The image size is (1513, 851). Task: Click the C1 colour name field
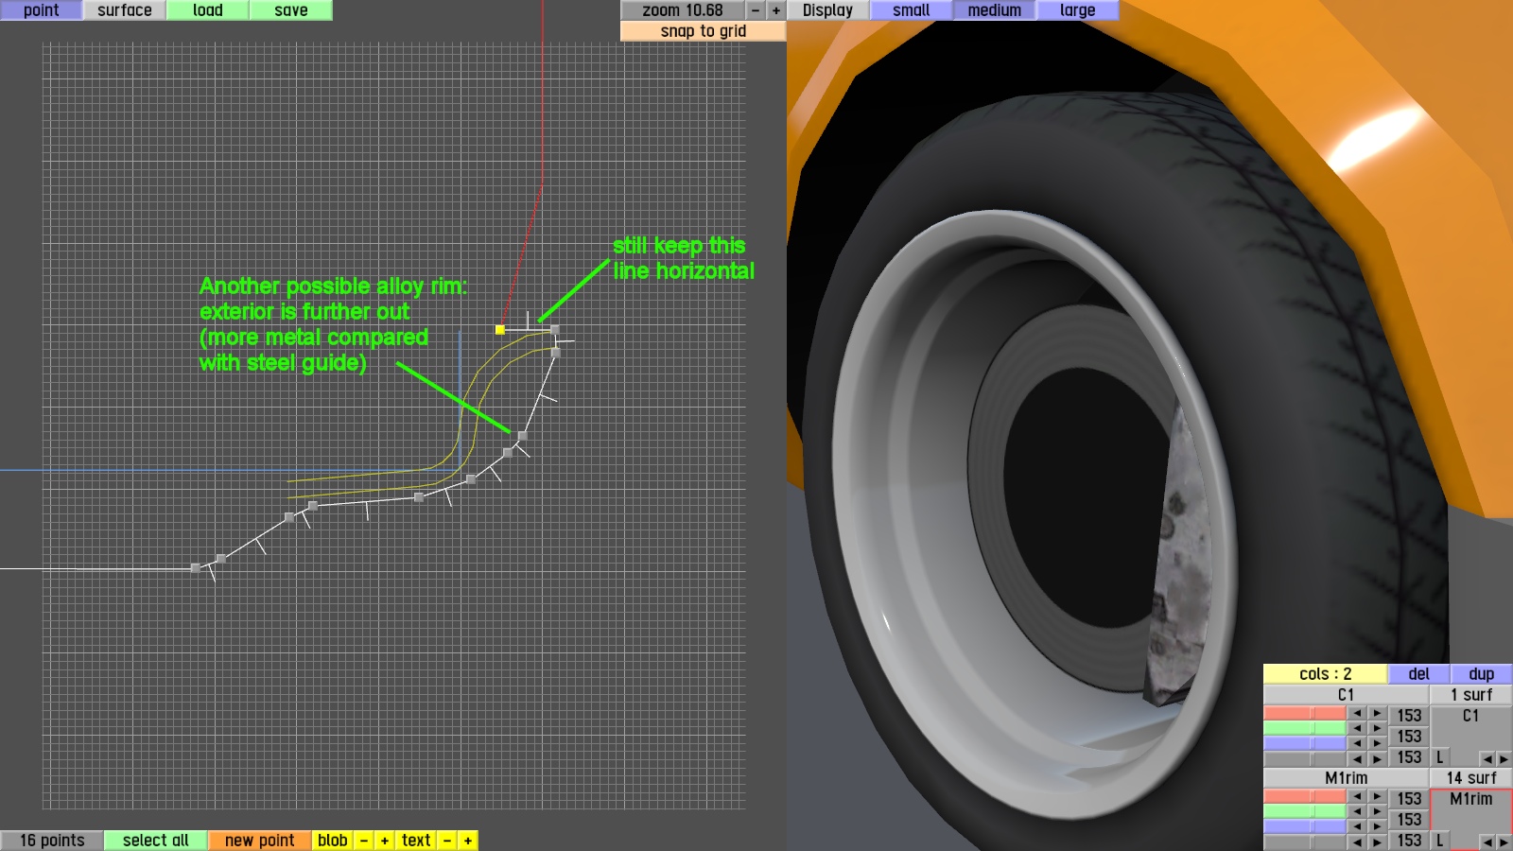pos(1346,695)
